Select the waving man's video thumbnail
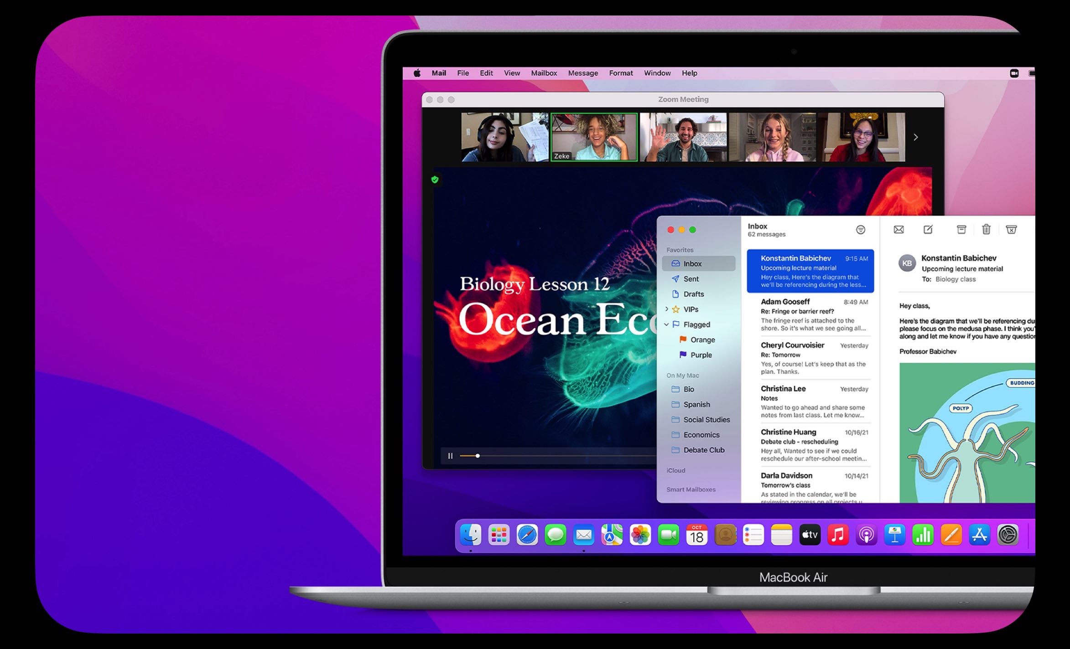This screenshot has height=649, width=1070. click(683, 137)
